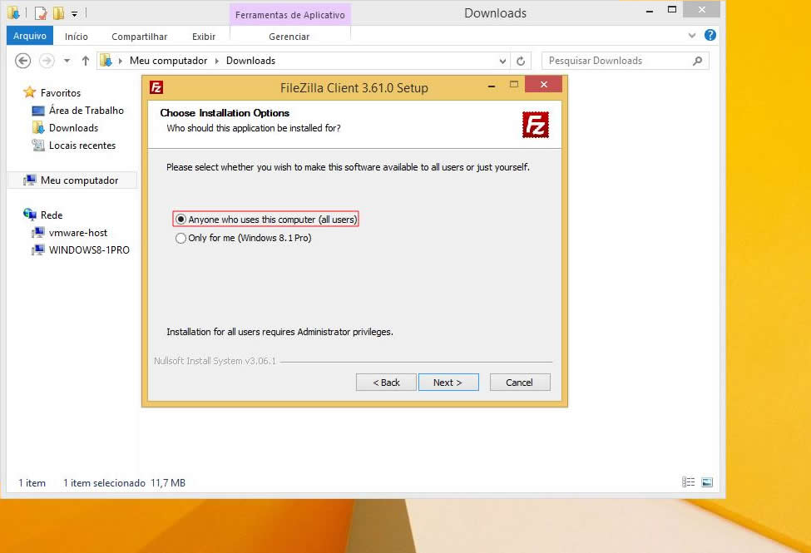Select 'Only for me' installation option
This screenshot has height=553, width=811.
point(180,238)
